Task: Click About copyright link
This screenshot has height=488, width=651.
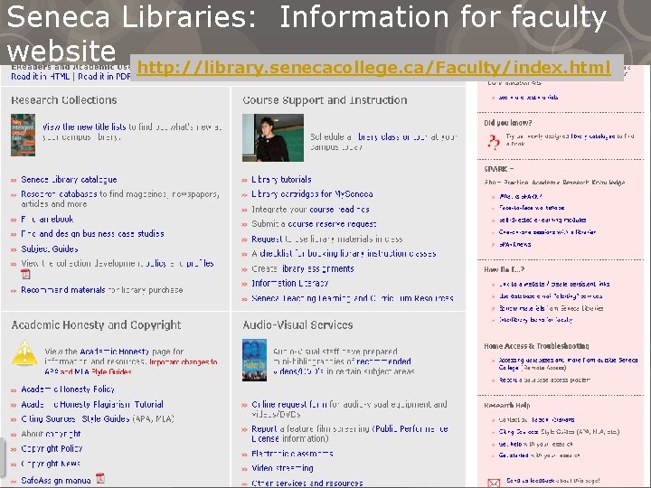Action: pos(51,434)
